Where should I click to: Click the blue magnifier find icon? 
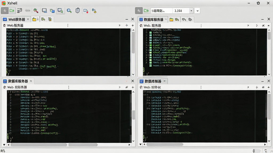tap(69, 11)
